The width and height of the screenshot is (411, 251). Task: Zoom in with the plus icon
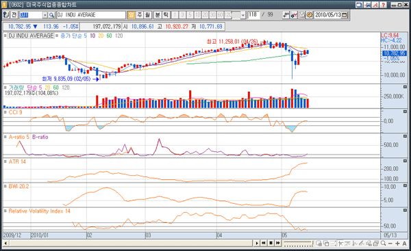pos(397,243)
